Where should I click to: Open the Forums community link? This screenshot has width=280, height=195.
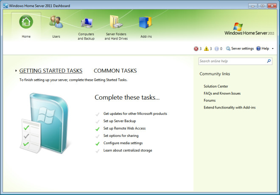[210, 100]
